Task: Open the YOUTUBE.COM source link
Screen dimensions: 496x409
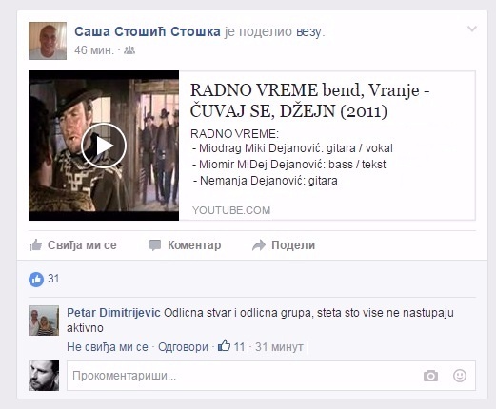Action: [231, 210]
